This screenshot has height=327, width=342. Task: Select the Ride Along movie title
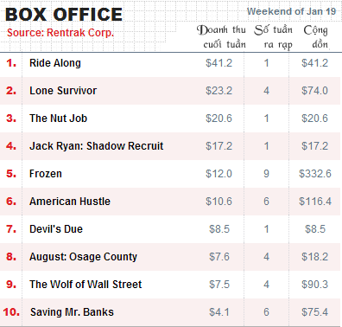click(55, 63)
